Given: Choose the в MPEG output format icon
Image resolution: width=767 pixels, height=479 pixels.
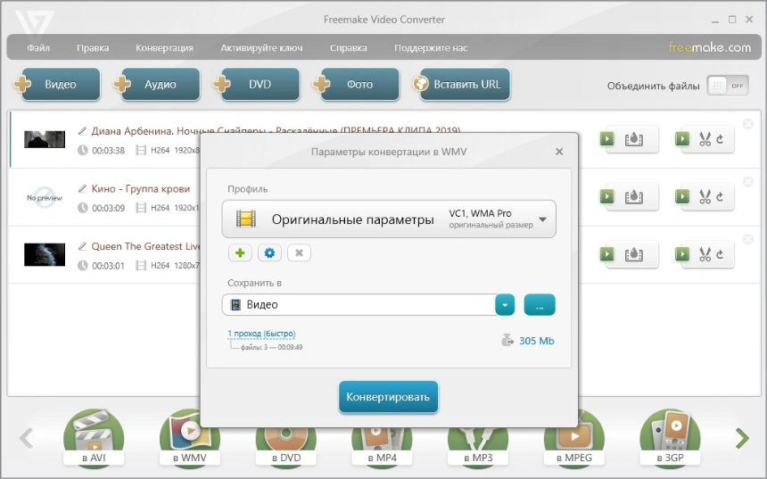Looking at the screenshot, I should (x=574, y=438).
